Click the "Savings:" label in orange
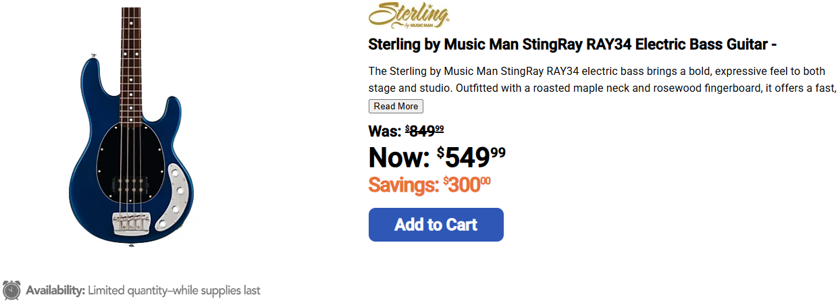Image resolution: width=838 pixels, height=303 pixels. coord(403,184)
